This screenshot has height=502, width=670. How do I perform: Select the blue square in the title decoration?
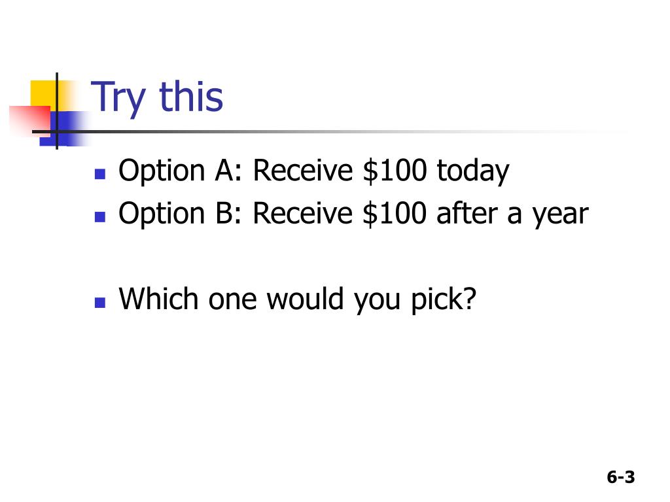click(x=64, y=129)
